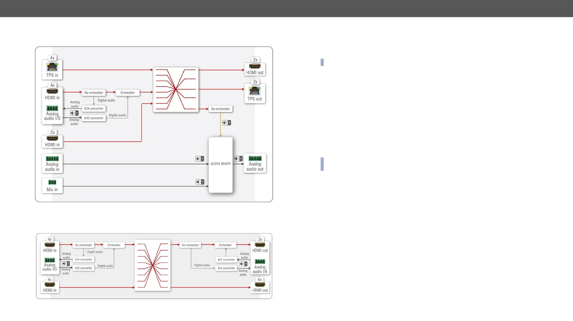Click the TPS out RJ45 port icon
This screenshot has width=573, height=321.
[x=255, y=91]
